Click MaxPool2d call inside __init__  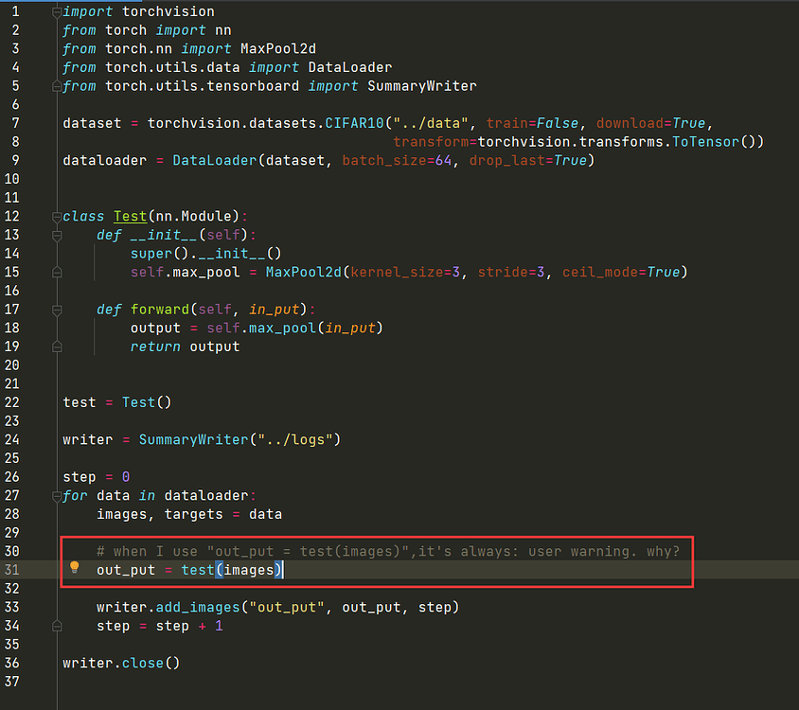[305, 272]
